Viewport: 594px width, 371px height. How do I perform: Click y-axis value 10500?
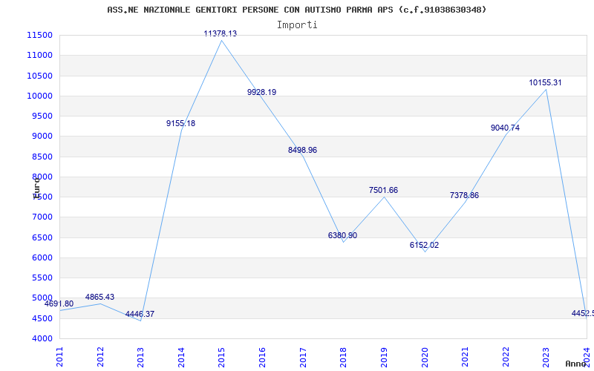tap(39, 76)
